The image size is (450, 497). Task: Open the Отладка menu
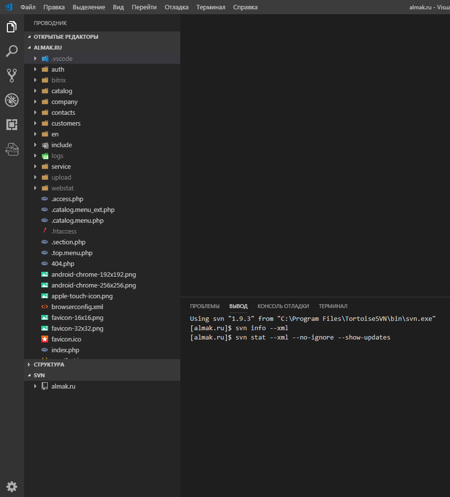click(x=176, y=7)
